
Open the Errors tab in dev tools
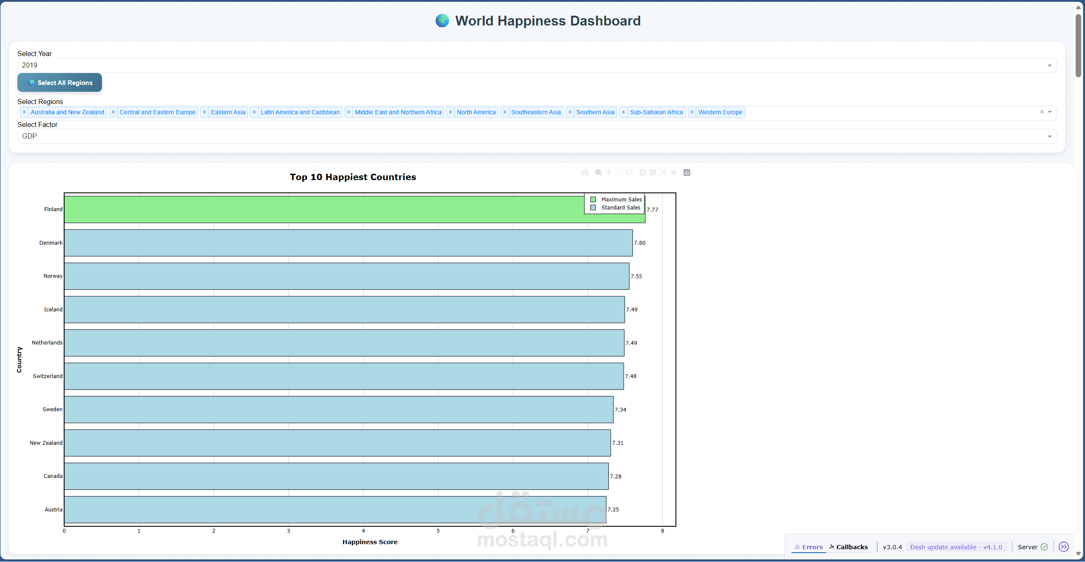[x=809, y=547]
